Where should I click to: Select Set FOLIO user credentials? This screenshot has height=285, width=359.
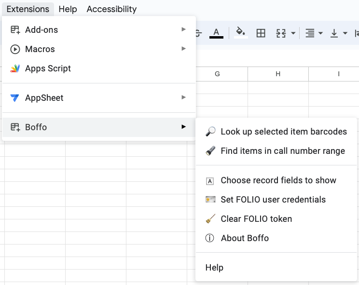pos(276,200)
